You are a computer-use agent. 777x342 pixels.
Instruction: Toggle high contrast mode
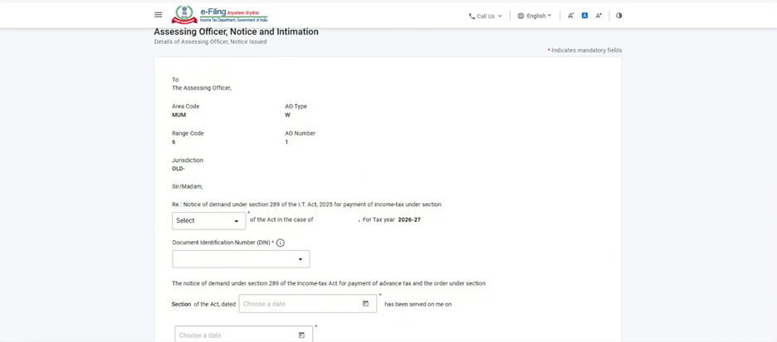[x=619, y=16]
